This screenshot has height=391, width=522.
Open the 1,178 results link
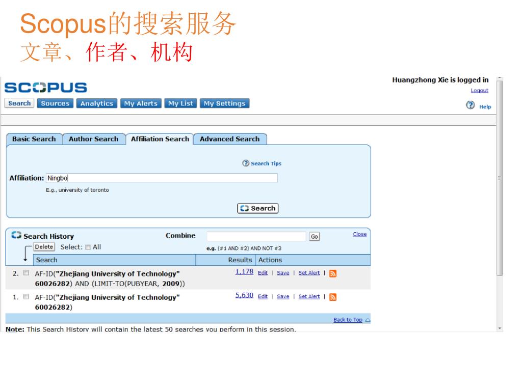pos(244,272)
